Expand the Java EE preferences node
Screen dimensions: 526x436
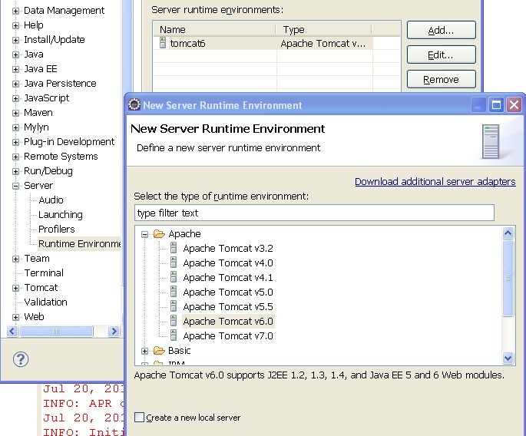click(15, 69)
